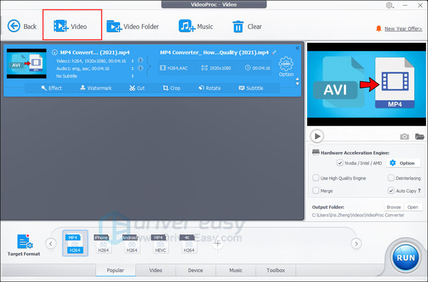
Task: Rename output file with pencil icon
Action: pos(274,52)
